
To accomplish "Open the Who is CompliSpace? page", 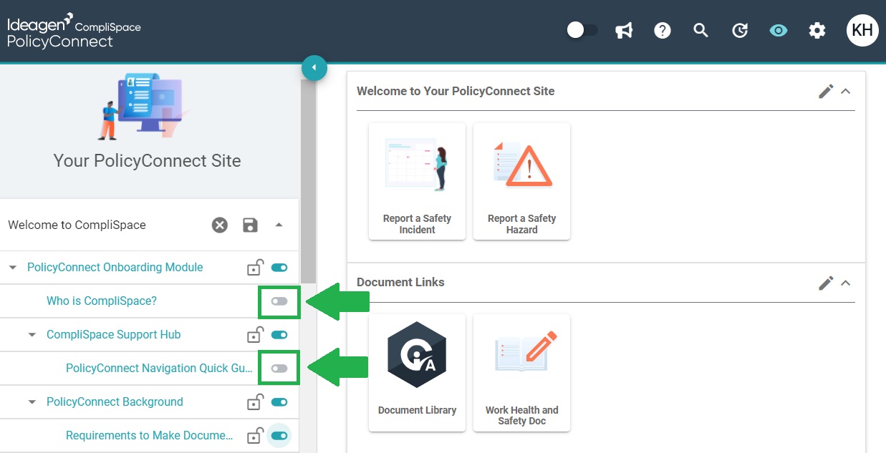I will [102, 301].
